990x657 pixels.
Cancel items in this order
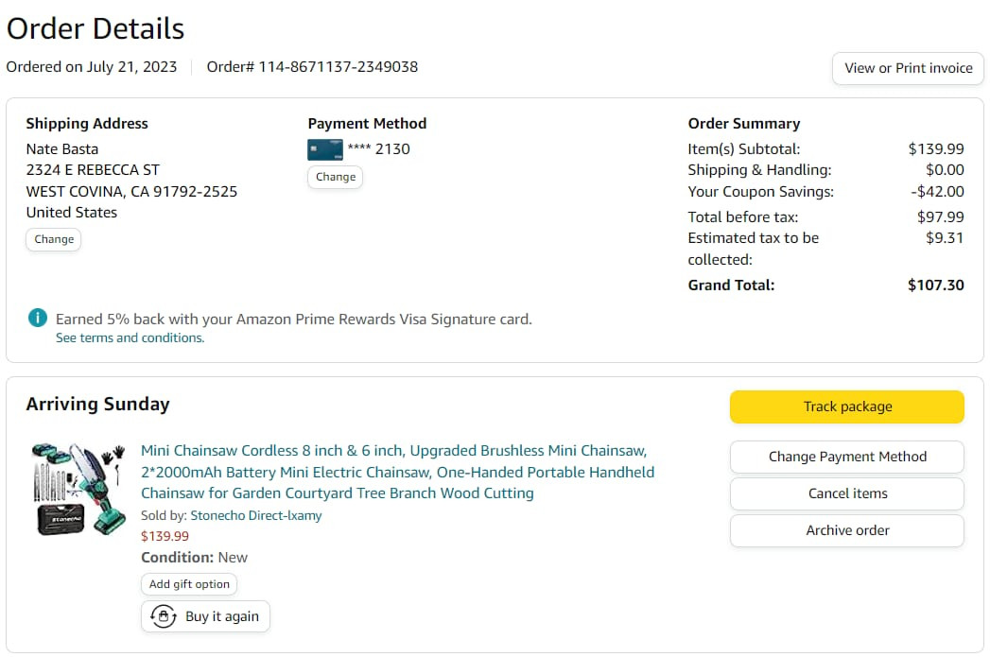pos(847,493)
